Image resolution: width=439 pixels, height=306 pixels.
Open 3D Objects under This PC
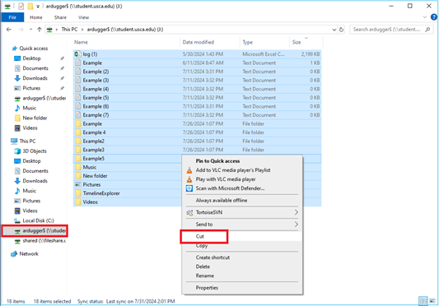point(35,151)
